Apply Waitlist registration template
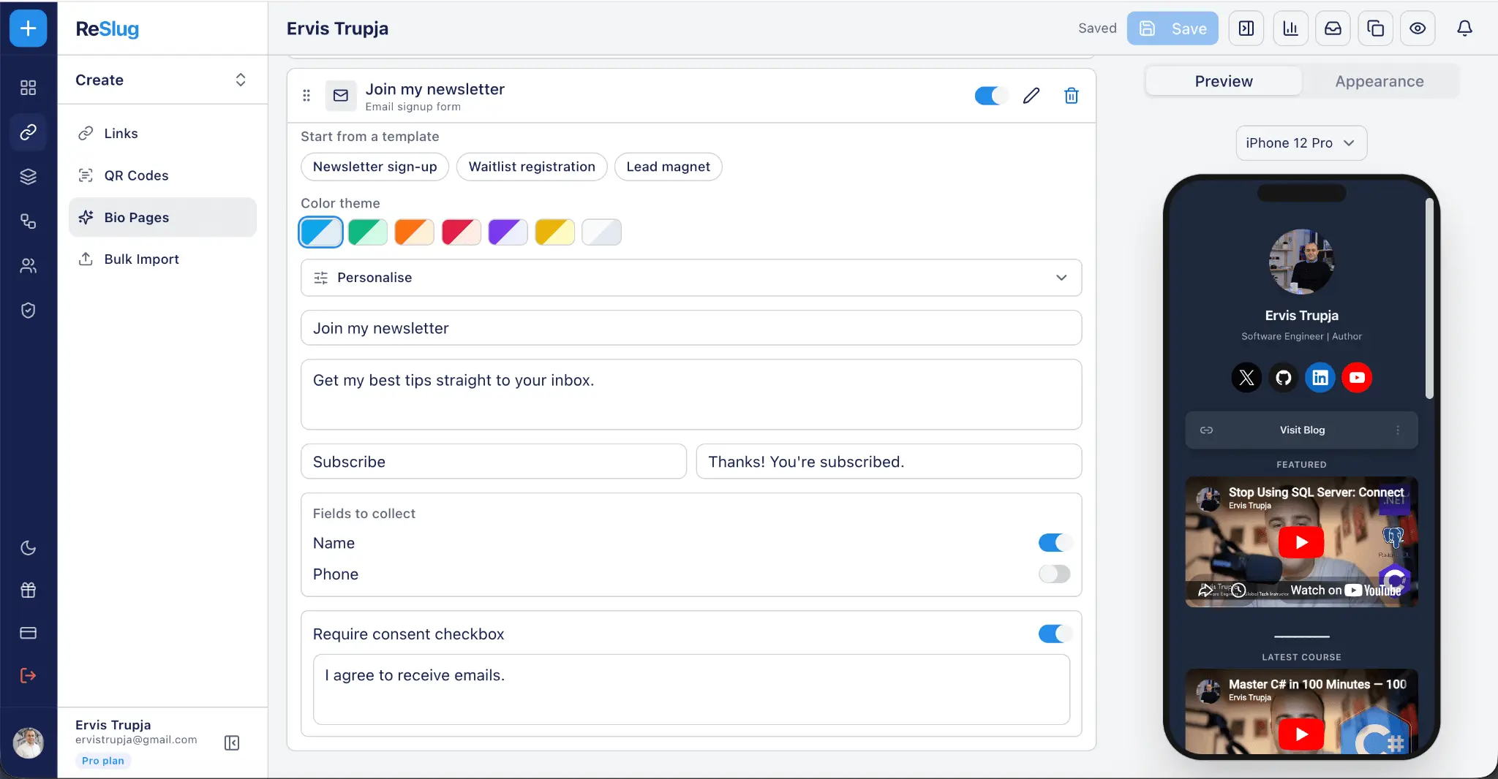 (532, 167)
